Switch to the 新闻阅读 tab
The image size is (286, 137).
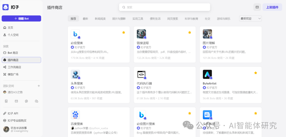[x=100, y=18]
